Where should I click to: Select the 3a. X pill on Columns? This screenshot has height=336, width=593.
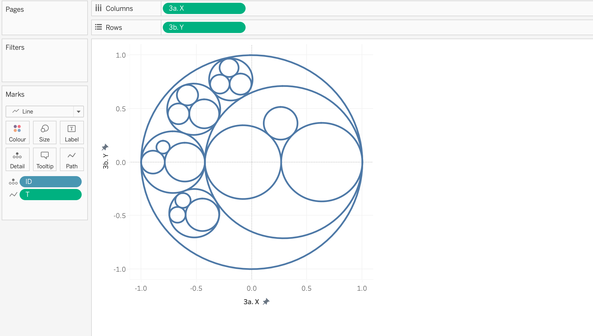[x=204, y=8]
